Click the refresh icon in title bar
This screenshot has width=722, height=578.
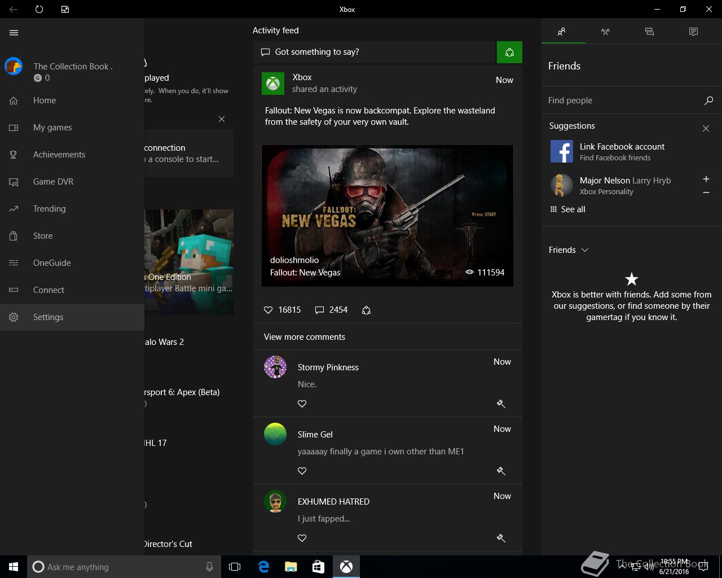(x=39, y=9)
